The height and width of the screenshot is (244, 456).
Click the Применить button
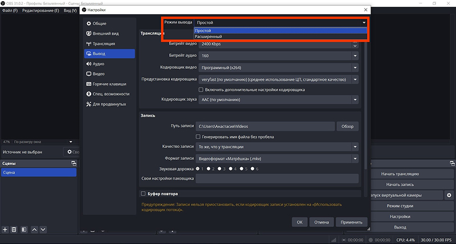351,222
